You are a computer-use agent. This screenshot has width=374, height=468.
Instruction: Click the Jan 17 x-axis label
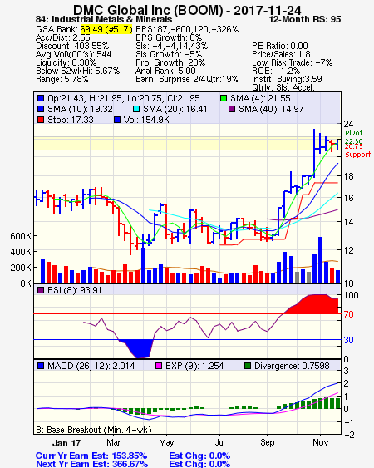pos(66,443)
